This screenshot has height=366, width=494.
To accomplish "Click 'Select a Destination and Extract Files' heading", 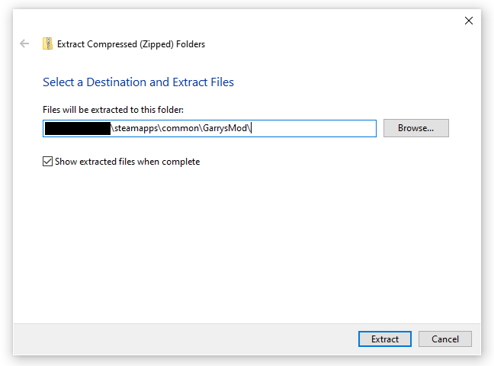I will pyautogui.click(x=138, y=82).
